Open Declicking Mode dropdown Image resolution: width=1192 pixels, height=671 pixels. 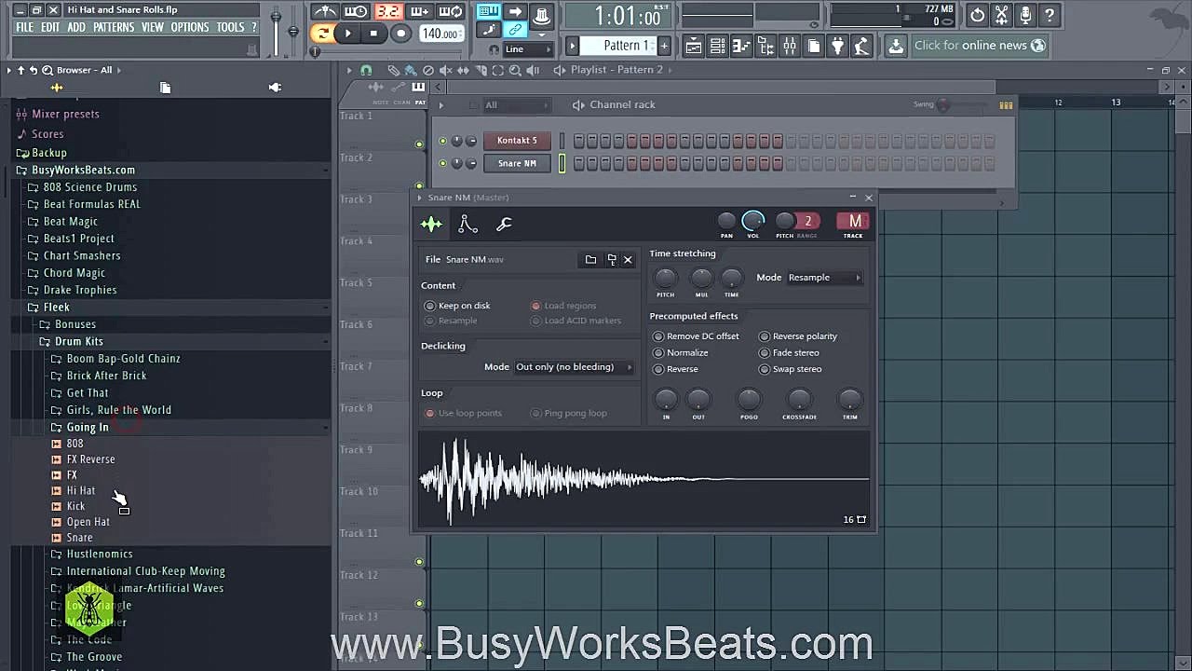(574, 367)
